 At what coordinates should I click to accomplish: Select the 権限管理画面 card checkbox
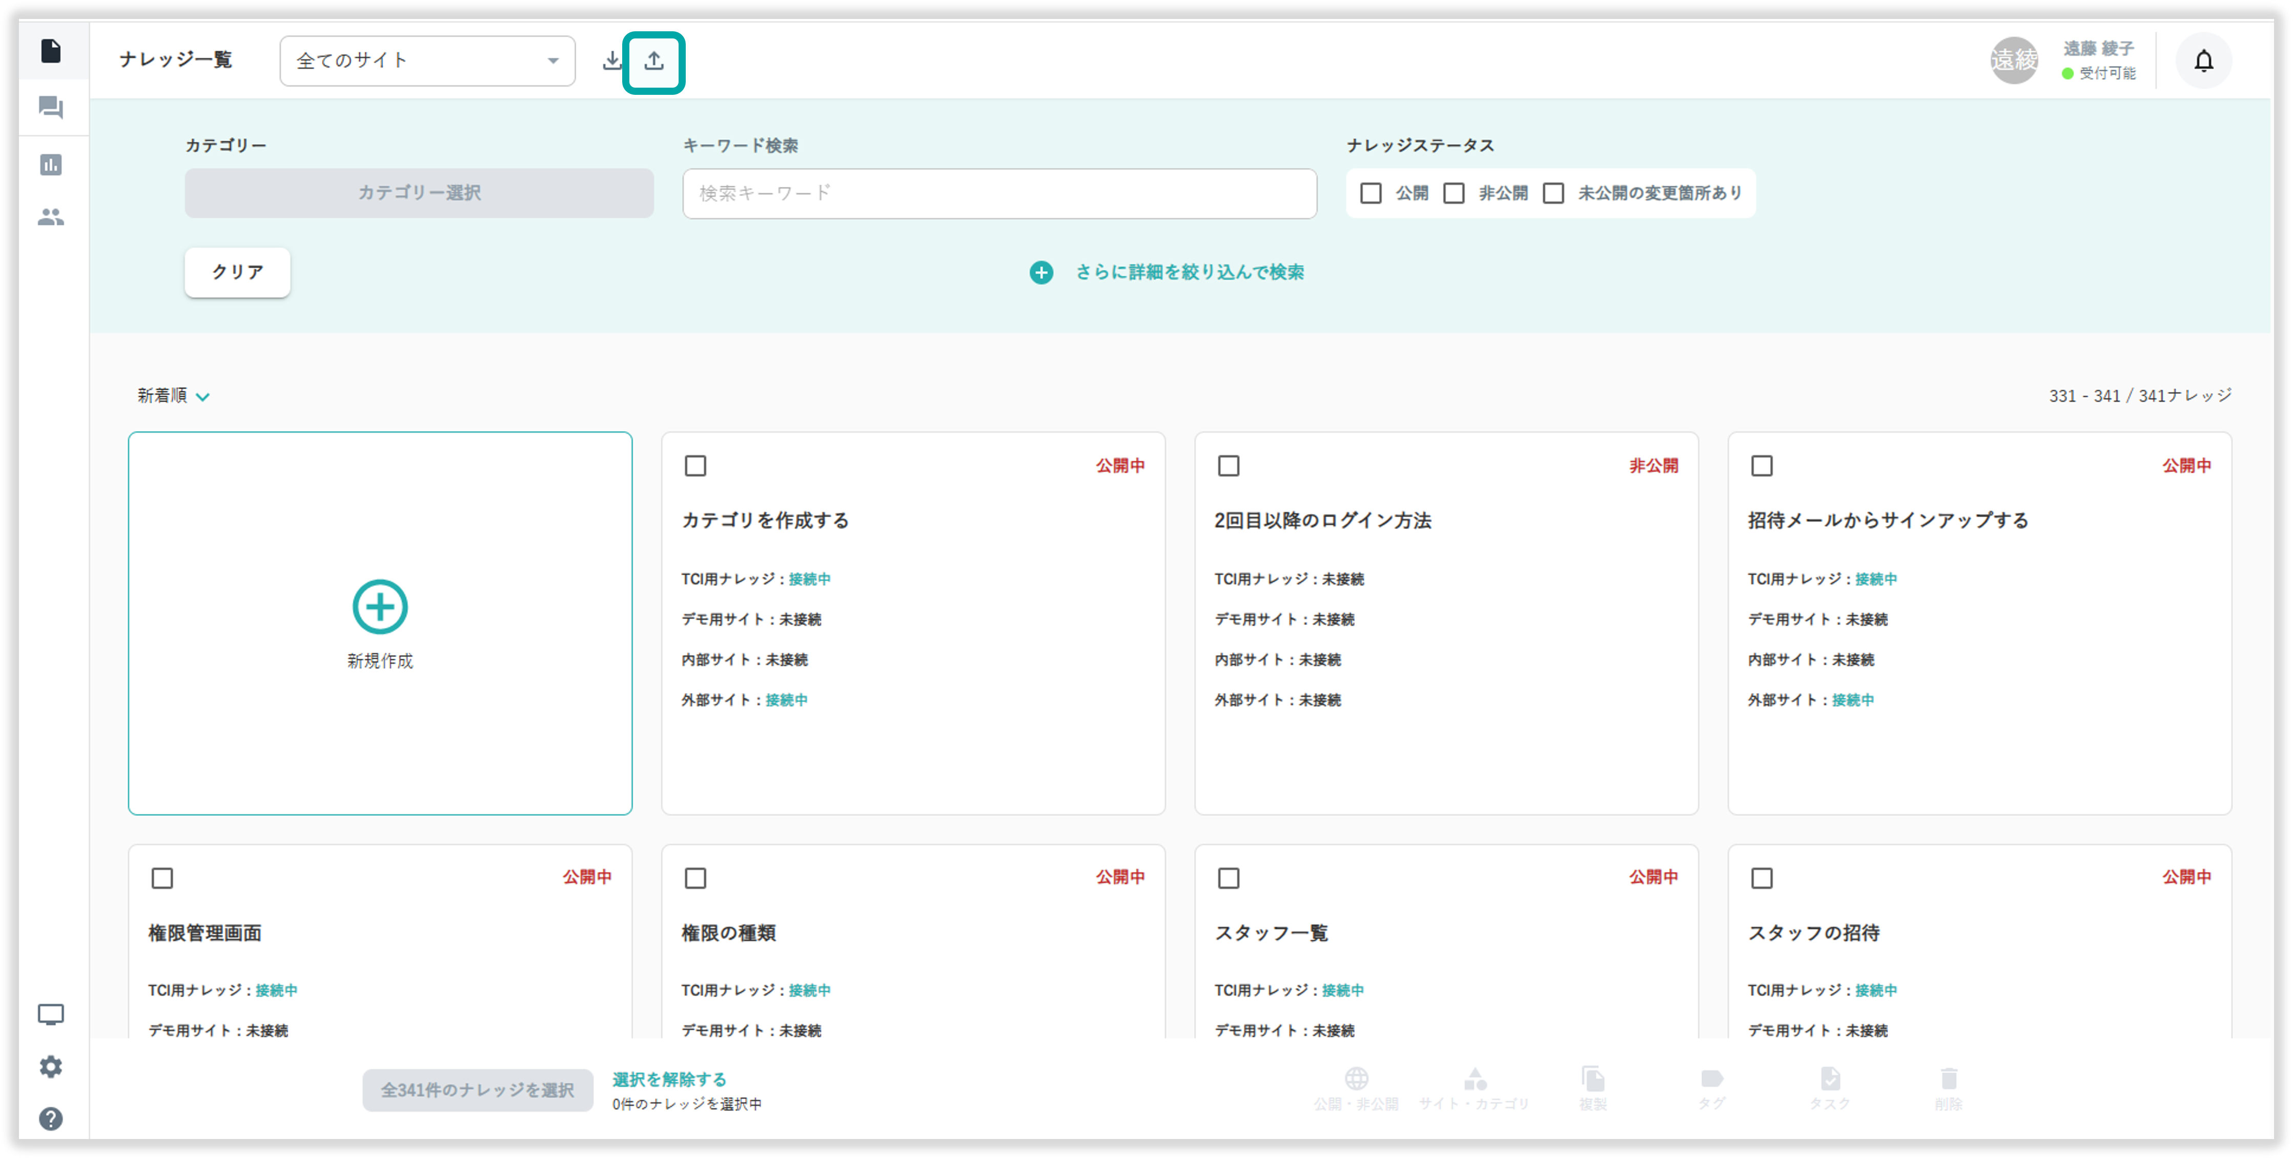162,878
